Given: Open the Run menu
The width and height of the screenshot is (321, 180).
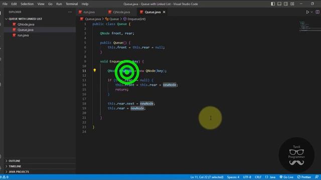Looking at the screenshot, I should 59,4.
